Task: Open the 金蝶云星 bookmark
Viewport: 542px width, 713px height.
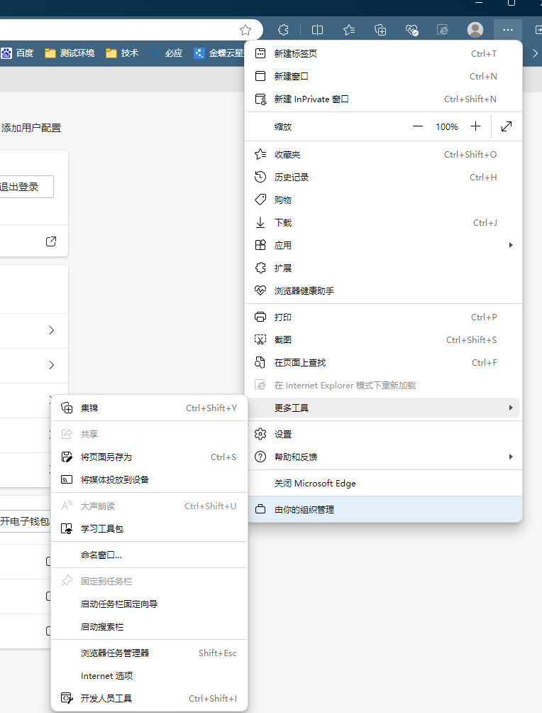Action: tap(219, 53)
